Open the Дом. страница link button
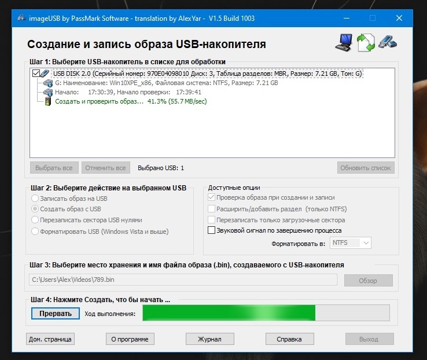This screenshot has width=427, height=360. point(50,339)
